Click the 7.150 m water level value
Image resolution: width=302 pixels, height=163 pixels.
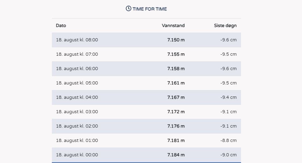coord(176,40)
